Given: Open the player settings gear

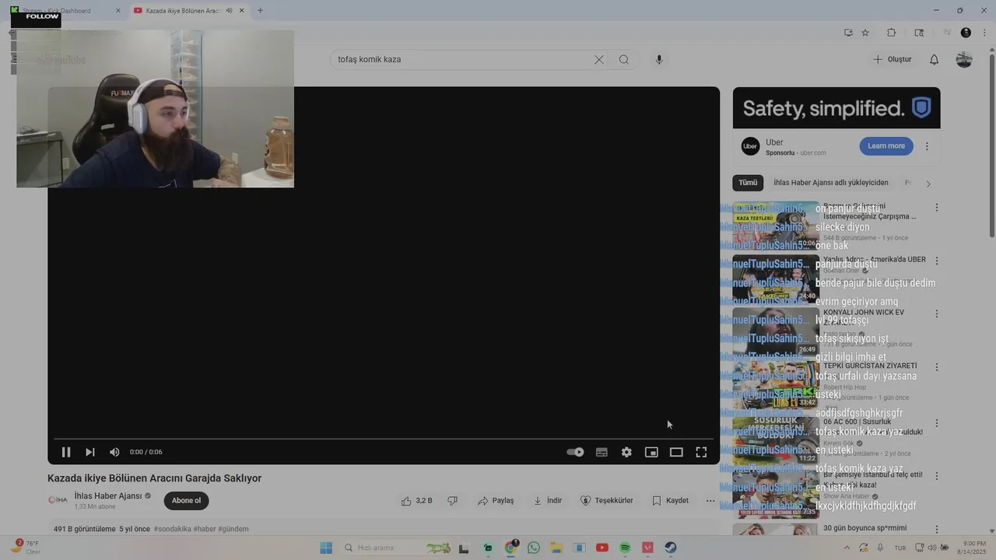Looking at the screenshot, I should tap(626, 452).
